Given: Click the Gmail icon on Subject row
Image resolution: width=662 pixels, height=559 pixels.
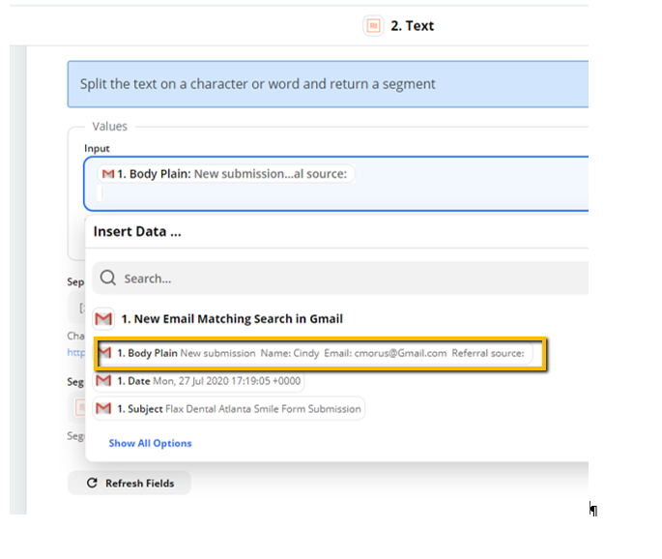Looking at the screenshot, I should [x=103, y=408].
